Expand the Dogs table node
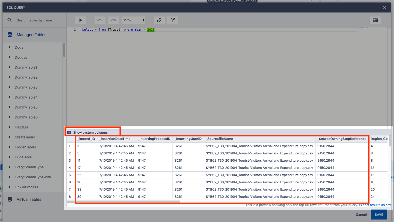This screenshot has height=222, width=394. (x=10, y=47)
